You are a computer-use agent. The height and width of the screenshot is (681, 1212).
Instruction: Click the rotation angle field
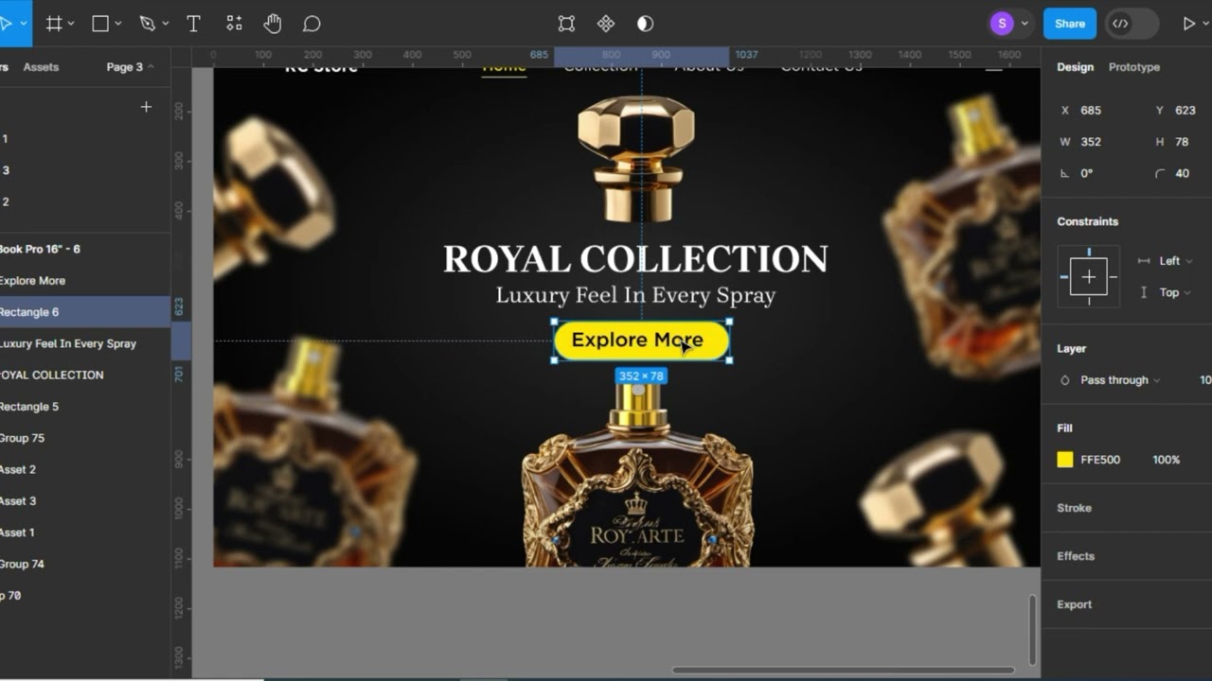[1086, 173]
